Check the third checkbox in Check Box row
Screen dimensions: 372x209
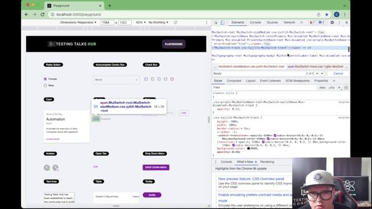point(159,79)
